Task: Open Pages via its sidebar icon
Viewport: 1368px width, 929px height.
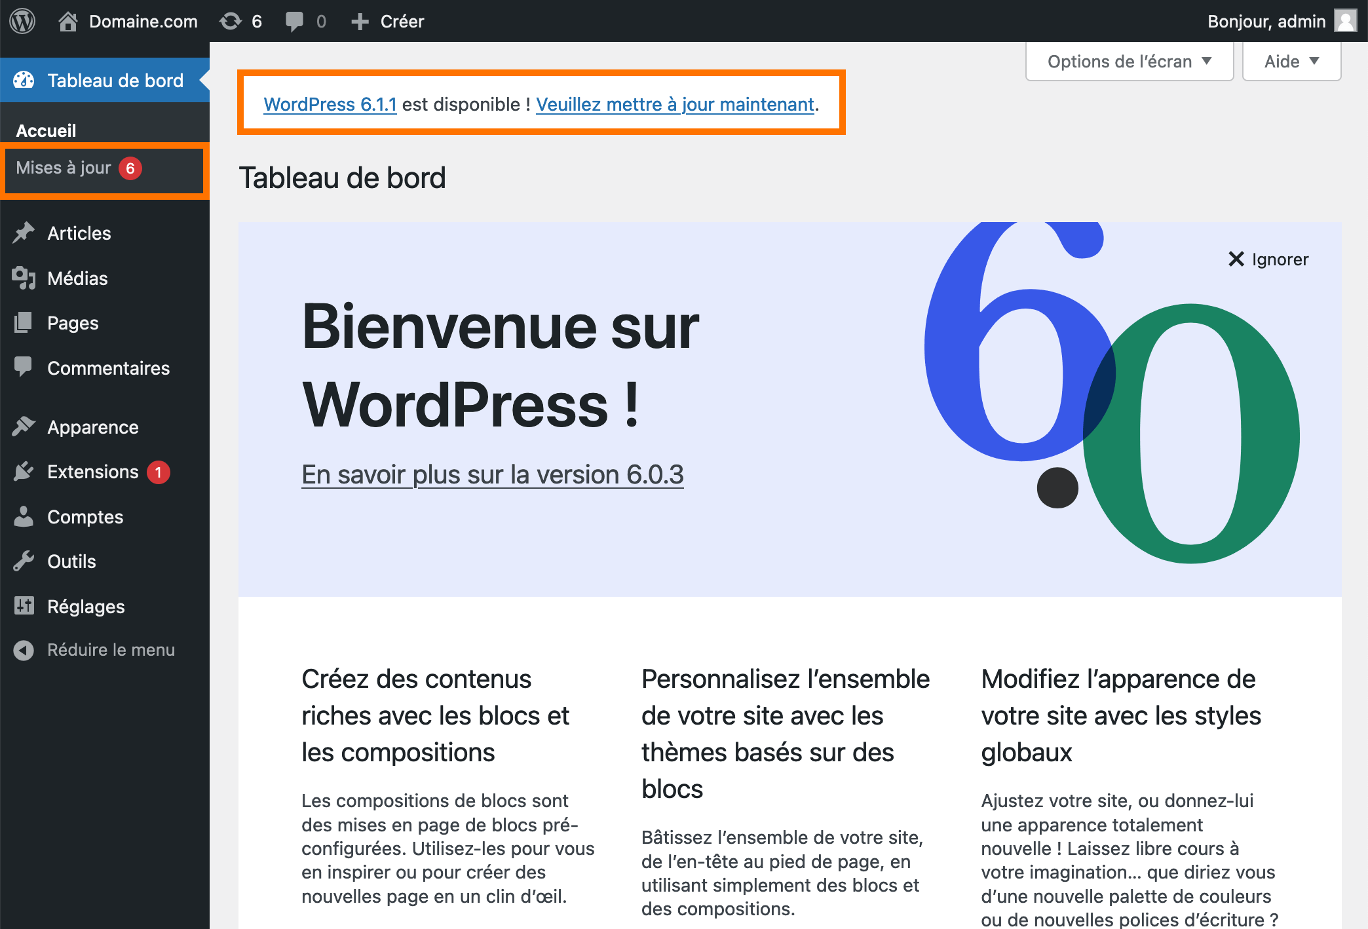Action: (x=24, y=322)
